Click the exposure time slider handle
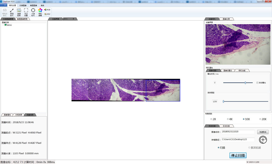Image resolution: width=272 pixels, height=164 pixels. pyautogui.click(x=245, y=83)
